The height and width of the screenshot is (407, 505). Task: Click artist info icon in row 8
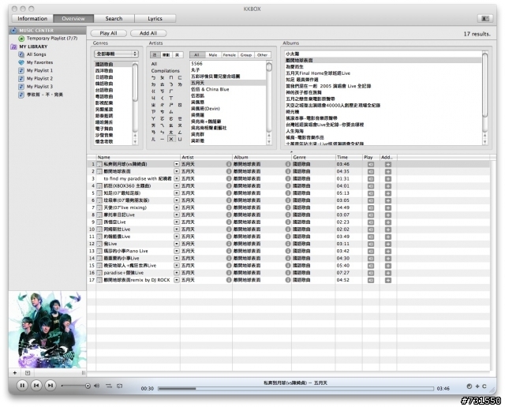(229, 215)
